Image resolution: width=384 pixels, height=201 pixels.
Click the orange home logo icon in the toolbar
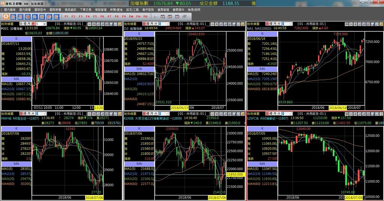coord(6,16)
